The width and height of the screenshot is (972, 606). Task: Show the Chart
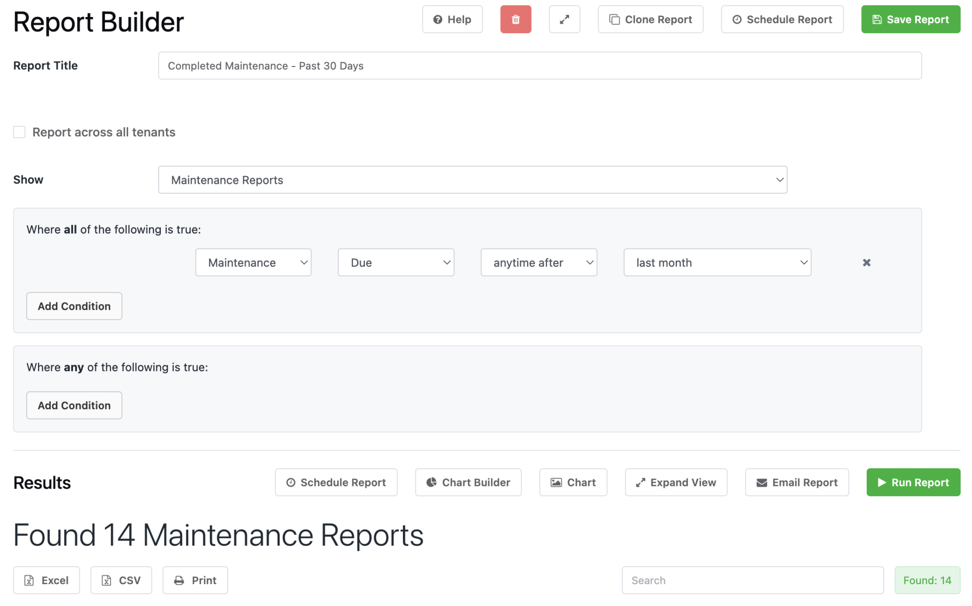click(573, 482)
